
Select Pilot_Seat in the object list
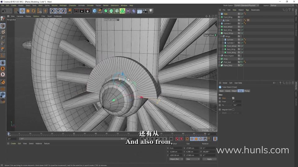(227, 62)
